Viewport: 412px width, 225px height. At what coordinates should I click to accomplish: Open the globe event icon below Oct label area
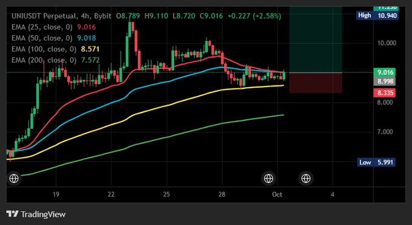click(x=268, y=178)
